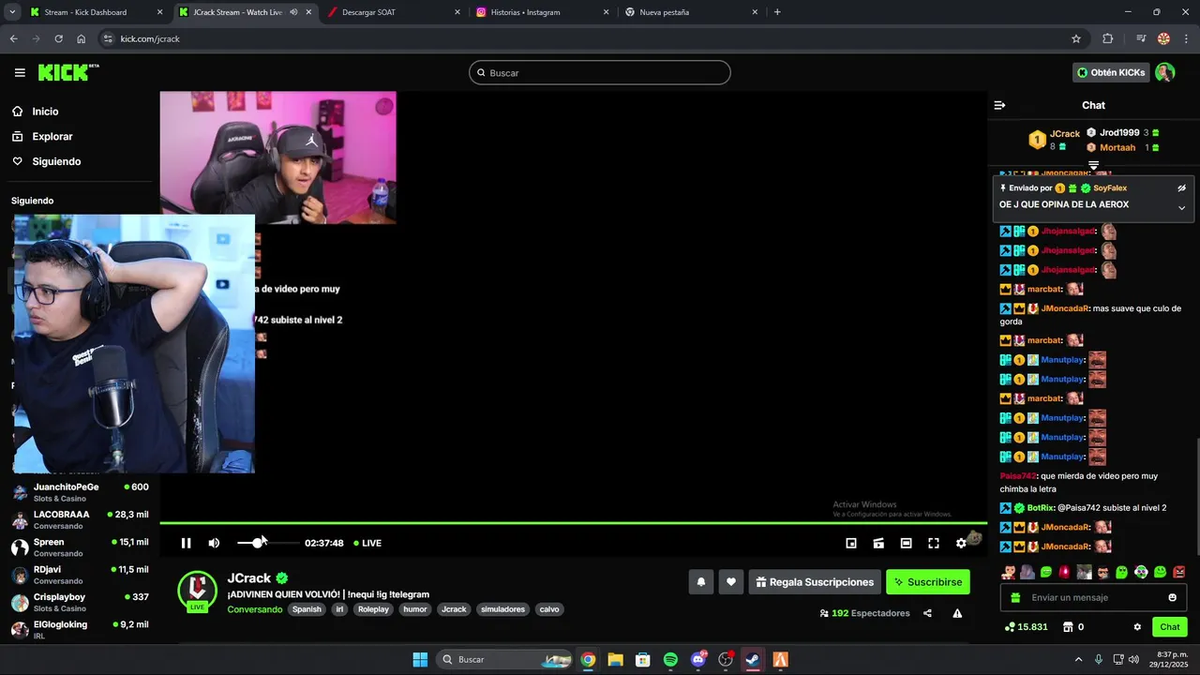Open ElGlogloking channel in sidebar
Screen dimensions: 1200x675
[80, 629]
